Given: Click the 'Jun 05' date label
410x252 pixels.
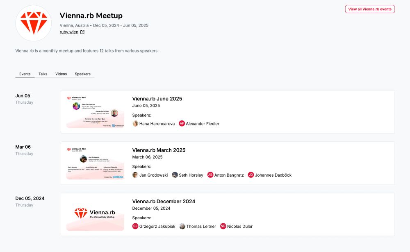Looking at the screenshot, I should coord(23,95).
